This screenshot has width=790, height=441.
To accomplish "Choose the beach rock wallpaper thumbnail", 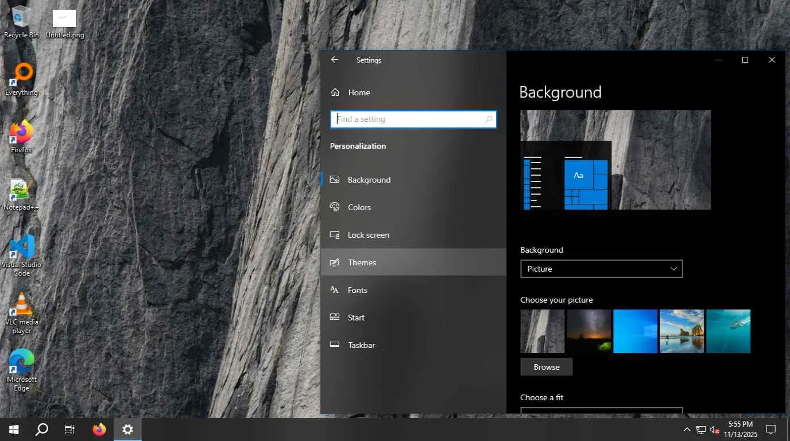I will 682,331.
